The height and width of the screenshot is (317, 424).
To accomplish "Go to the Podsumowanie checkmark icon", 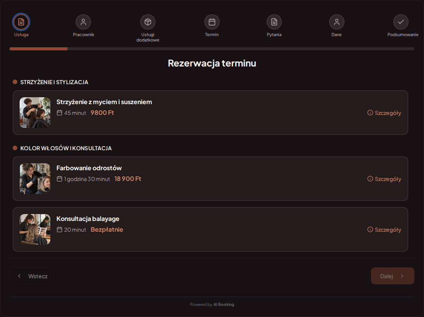I will coord(401,22).
